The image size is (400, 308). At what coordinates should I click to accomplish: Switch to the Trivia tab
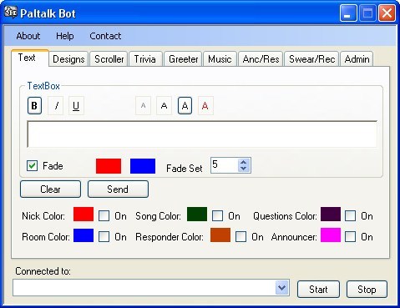[x=145, y=59]
